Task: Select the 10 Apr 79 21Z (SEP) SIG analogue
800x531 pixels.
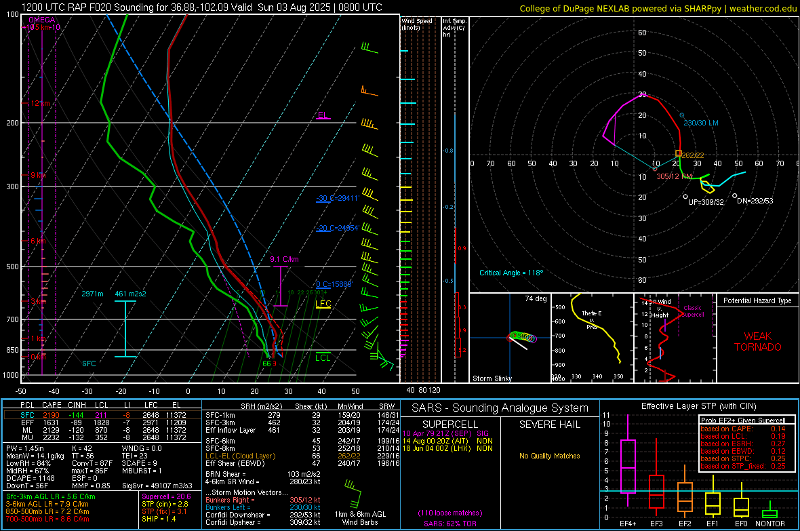Action: tap(445, 433)
